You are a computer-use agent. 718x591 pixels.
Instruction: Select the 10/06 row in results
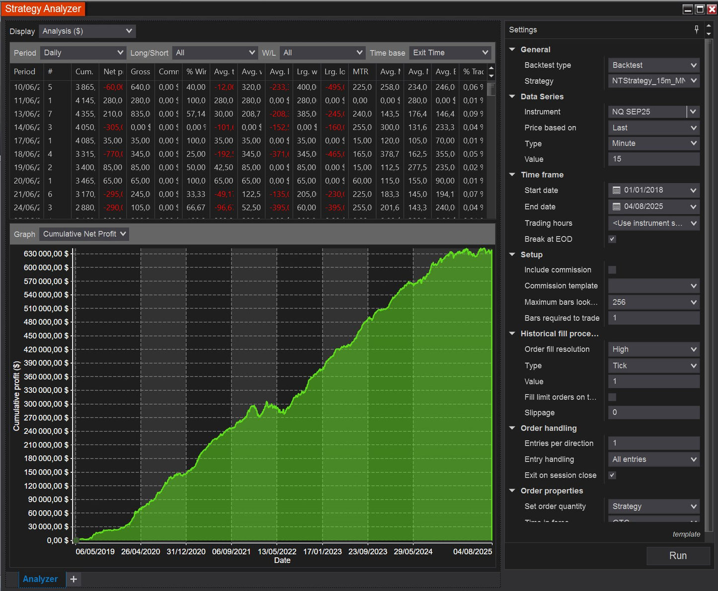248,87
